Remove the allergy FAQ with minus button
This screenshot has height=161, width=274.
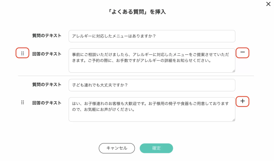pyautogui.click(x=242, y=53)
